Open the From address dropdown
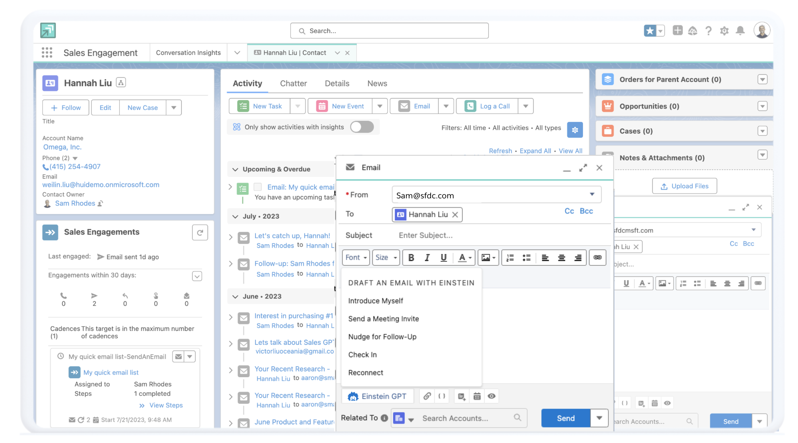 click(x=592, y=195)
